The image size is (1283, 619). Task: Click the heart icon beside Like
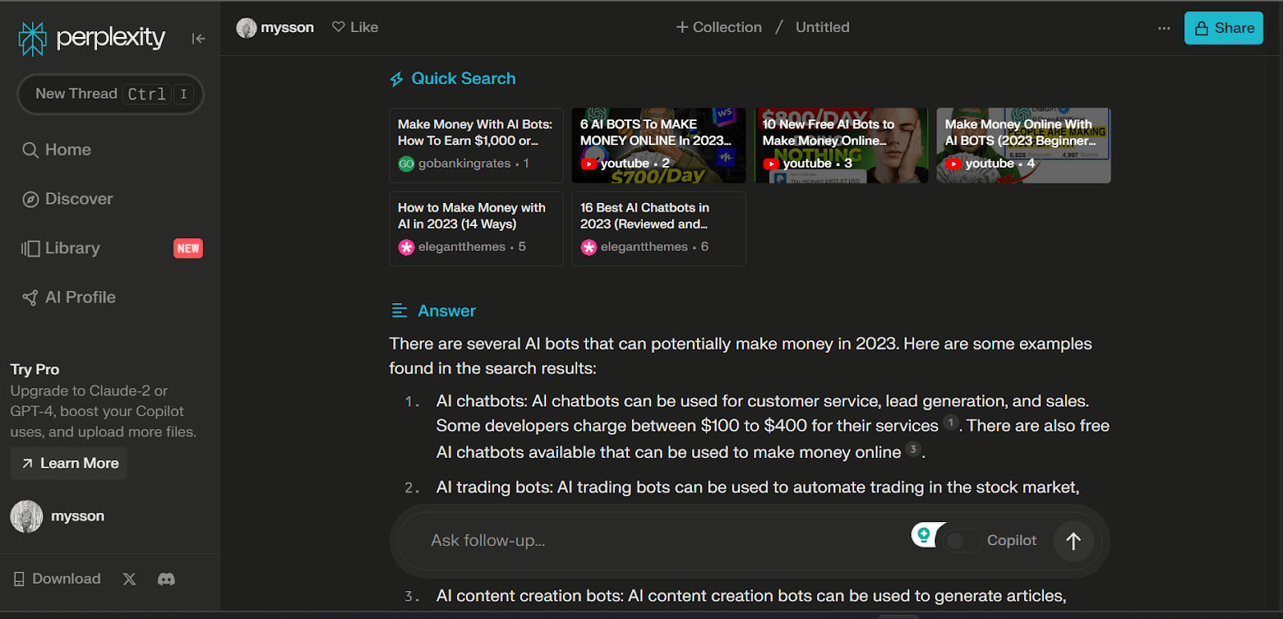pos(338,27)
